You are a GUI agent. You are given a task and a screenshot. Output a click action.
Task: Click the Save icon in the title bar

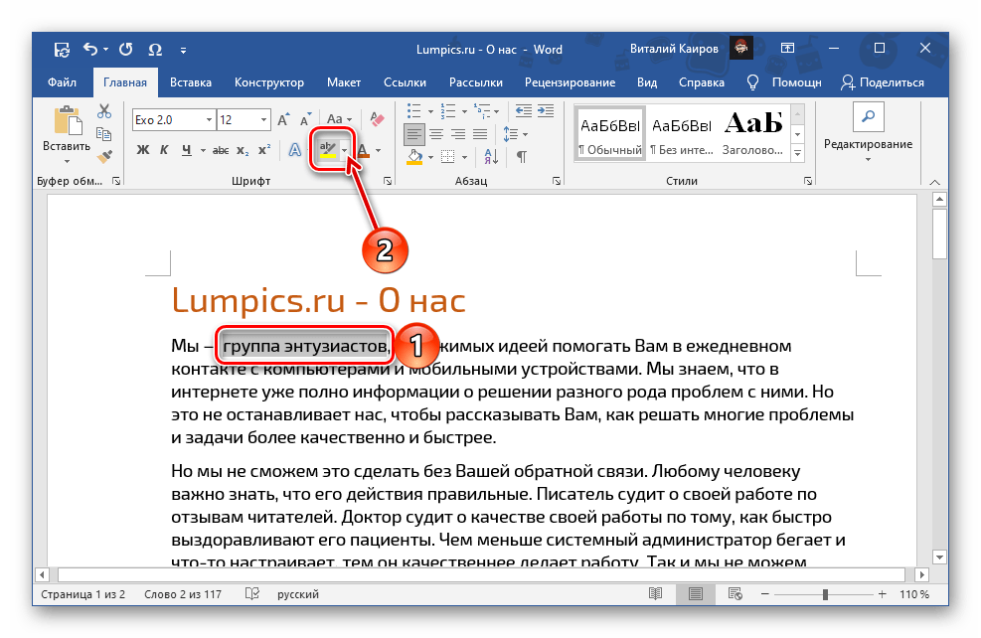tap(62, 50)
